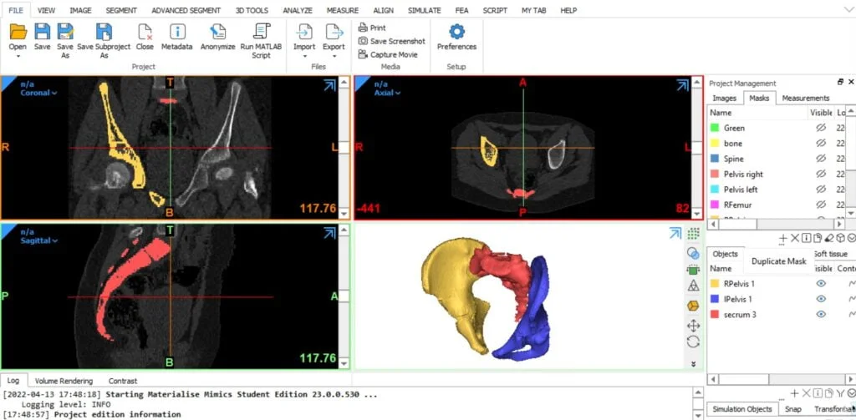Toggle visibility of RFemur mask

(x=820, y=205)
